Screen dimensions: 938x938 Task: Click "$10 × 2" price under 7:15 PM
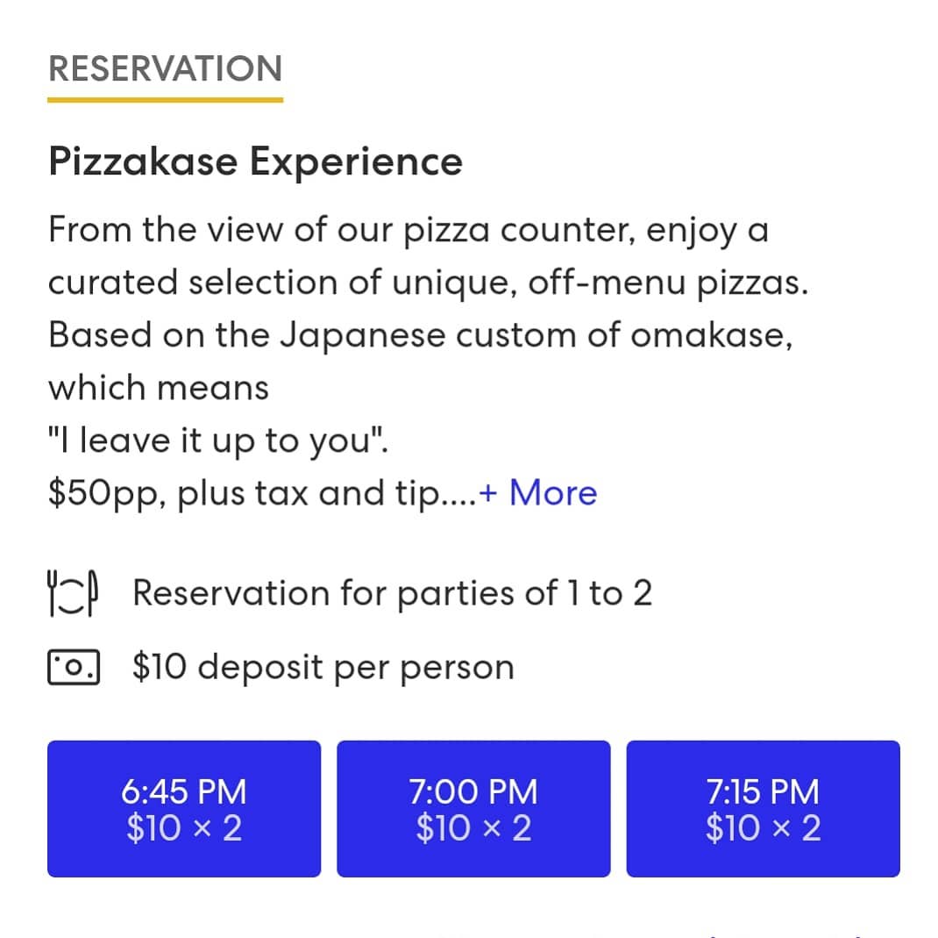pyautogui.click(x=763, y=829)
